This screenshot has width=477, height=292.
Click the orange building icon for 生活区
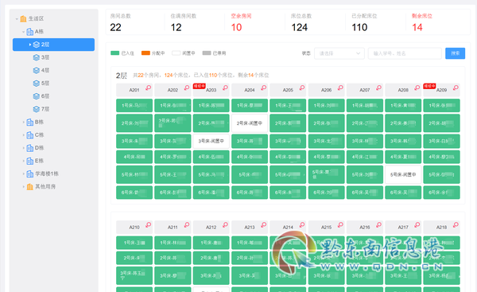(x=23, y=18)
